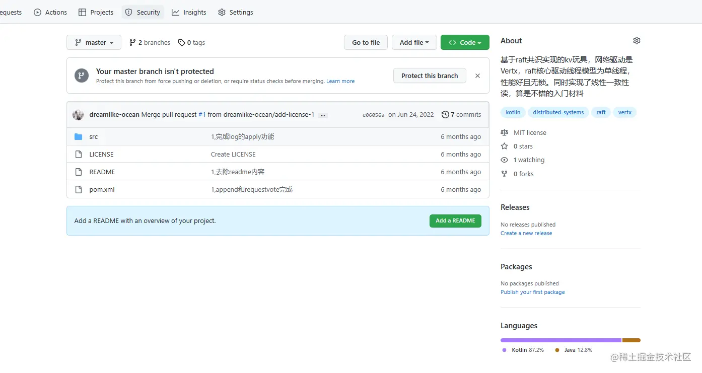Dismiss the branch protection notice

click(477, 76)
